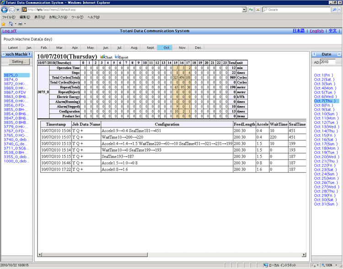The height and width of the screenshot is (269, 343).
Task: Select machine 1000_0_deb in list
Action: (16, 161)
